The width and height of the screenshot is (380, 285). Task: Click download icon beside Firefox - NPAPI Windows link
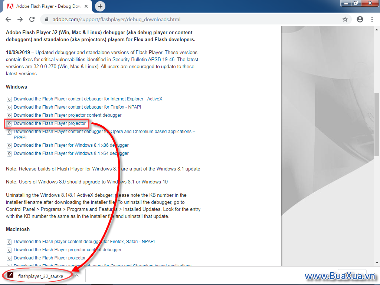pos(9,107)
